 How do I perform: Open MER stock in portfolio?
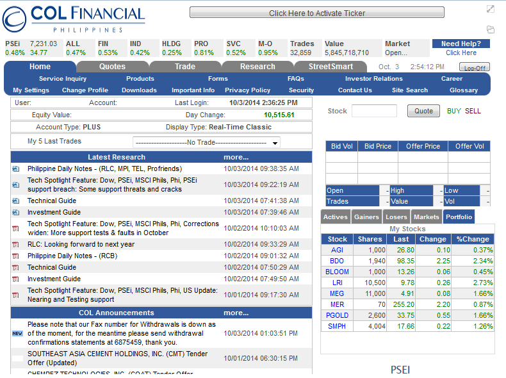[x=337, y=305]
